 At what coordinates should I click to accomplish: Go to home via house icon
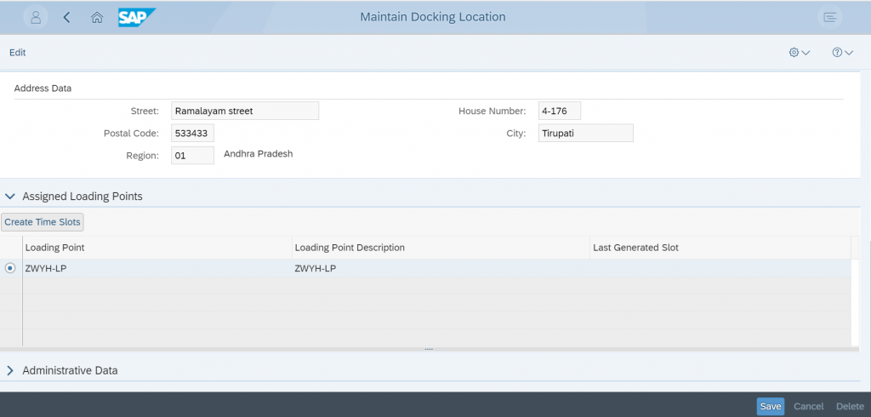tap(97, 17)
